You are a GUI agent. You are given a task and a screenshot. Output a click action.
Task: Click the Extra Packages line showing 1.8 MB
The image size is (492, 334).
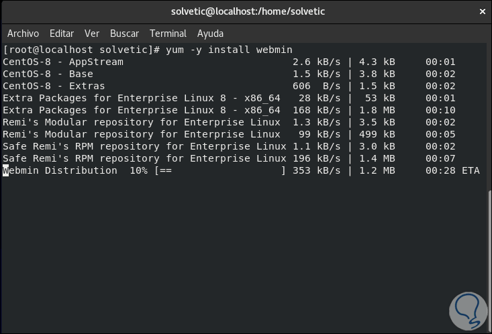tap(141, 110)
